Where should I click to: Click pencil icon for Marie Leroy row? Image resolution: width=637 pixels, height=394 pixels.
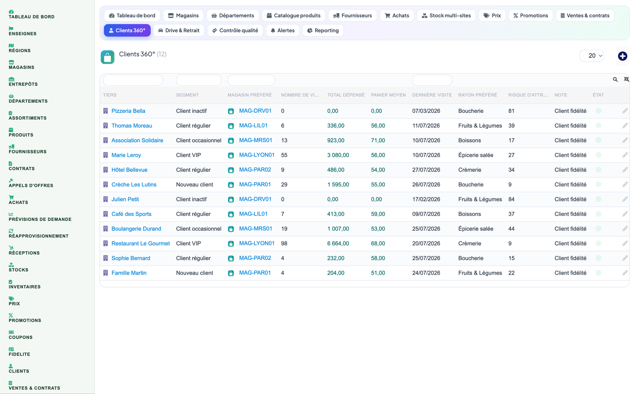pos(625,155)
